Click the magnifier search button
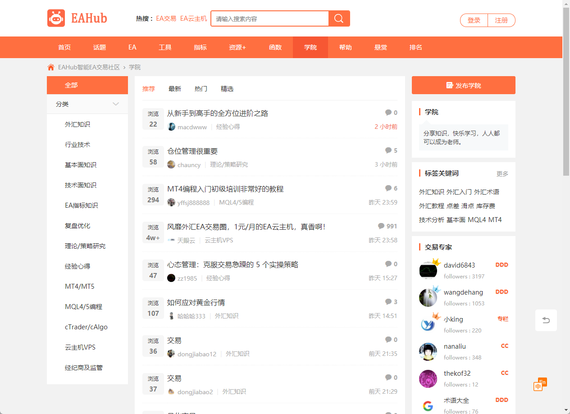The height and width of the screenshot is (414, 570). coord(339,18)
